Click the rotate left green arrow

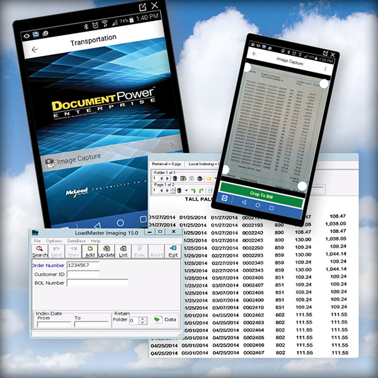[x=193, y=190]
